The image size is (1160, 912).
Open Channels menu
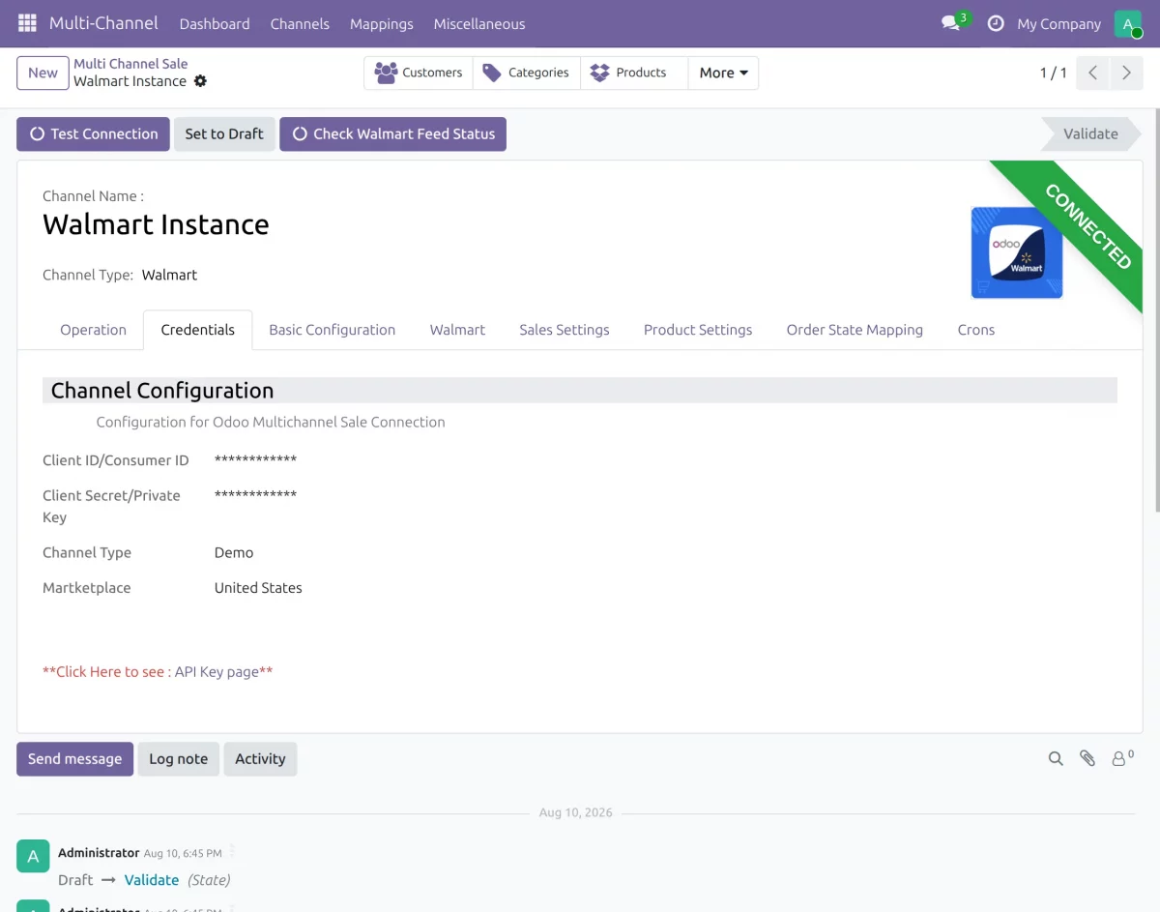[x=300, y=23]
